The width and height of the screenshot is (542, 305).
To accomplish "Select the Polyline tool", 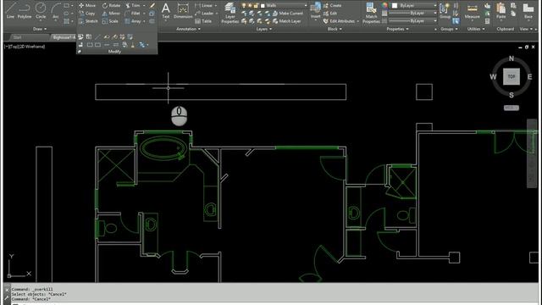I will click(25, 10).
